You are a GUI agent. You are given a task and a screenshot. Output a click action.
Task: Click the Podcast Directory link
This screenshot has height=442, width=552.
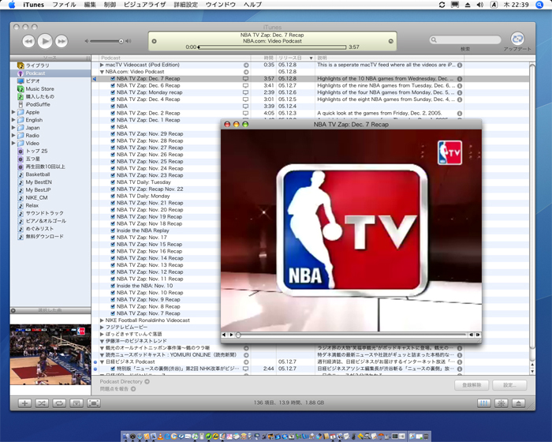pyautogui.click(x=121, y=381)
